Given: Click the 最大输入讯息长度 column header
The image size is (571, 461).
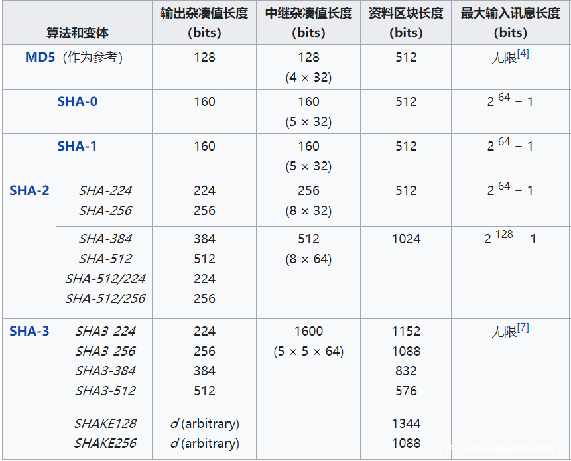Looking at the screenshot, I should pyautogui.click(x=510, y=23).
